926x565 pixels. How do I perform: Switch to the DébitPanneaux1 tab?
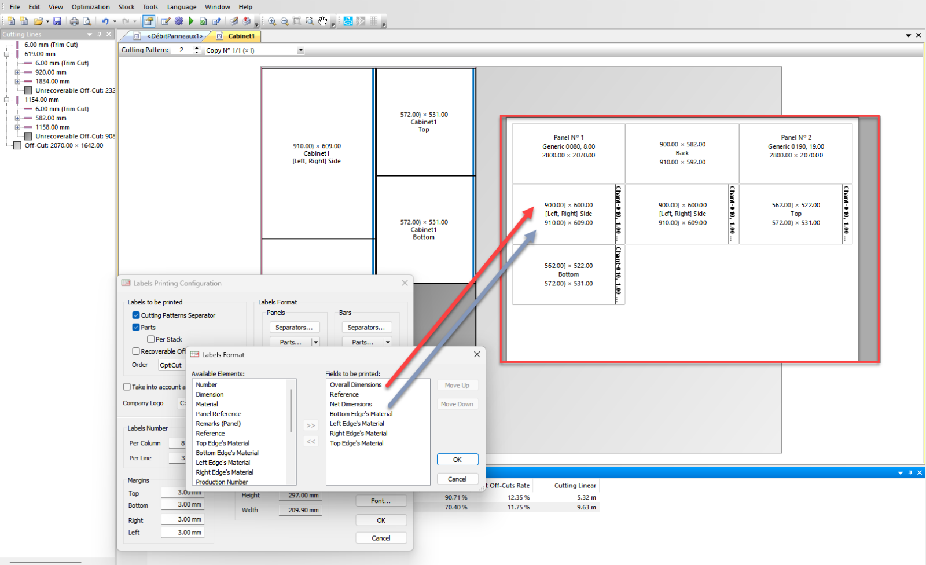[174, 36]
